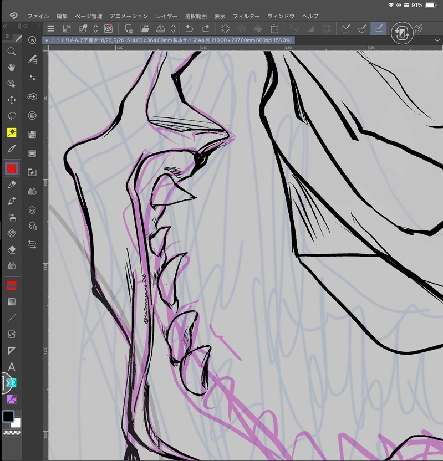Select the Gradient tool
Screen dimensions: 443x461
11,302
